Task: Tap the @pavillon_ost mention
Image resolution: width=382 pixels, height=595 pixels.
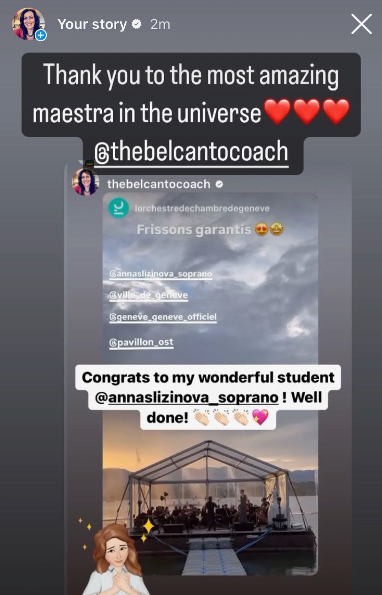Action: coord(141,342)
